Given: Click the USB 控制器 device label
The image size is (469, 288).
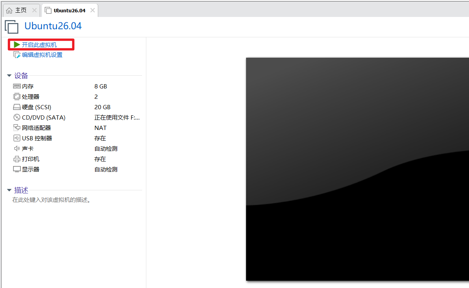Looking at the screenshot, I should point(37,138).
